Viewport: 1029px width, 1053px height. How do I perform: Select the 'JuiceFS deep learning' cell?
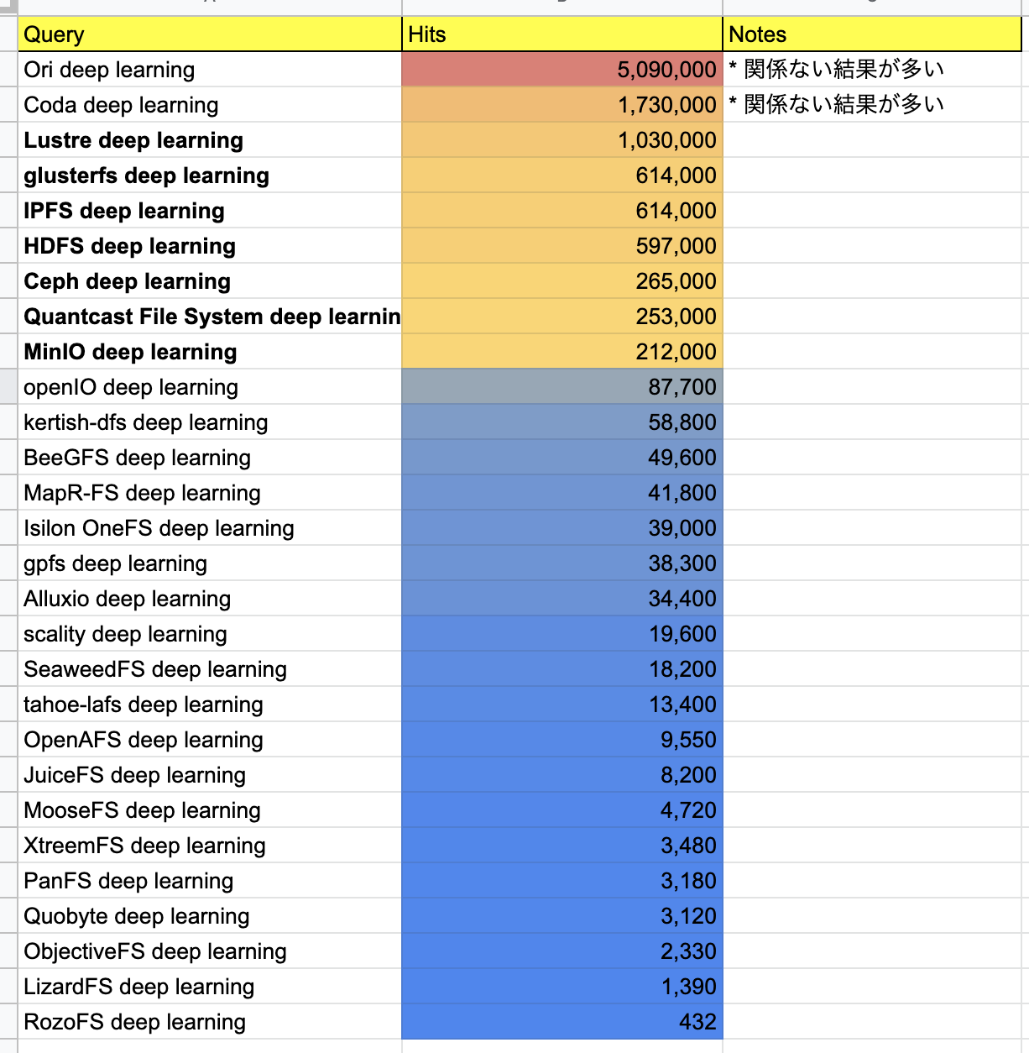(210, 775)
